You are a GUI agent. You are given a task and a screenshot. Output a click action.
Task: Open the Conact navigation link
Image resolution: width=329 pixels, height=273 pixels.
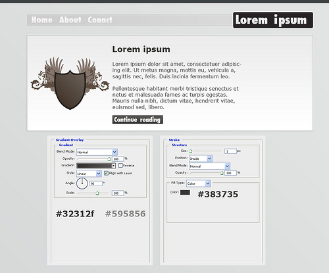[100, 20]
